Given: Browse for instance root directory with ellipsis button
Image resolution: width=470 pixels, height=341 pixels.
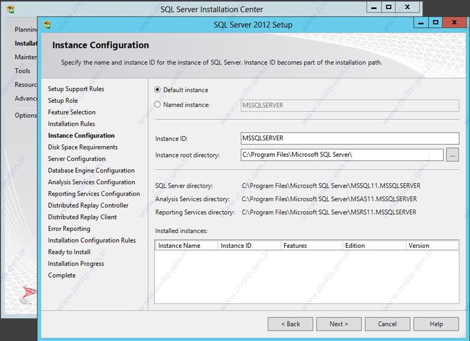Looking at the screenshot, I should pyautogui.click(x=452, y=155).
